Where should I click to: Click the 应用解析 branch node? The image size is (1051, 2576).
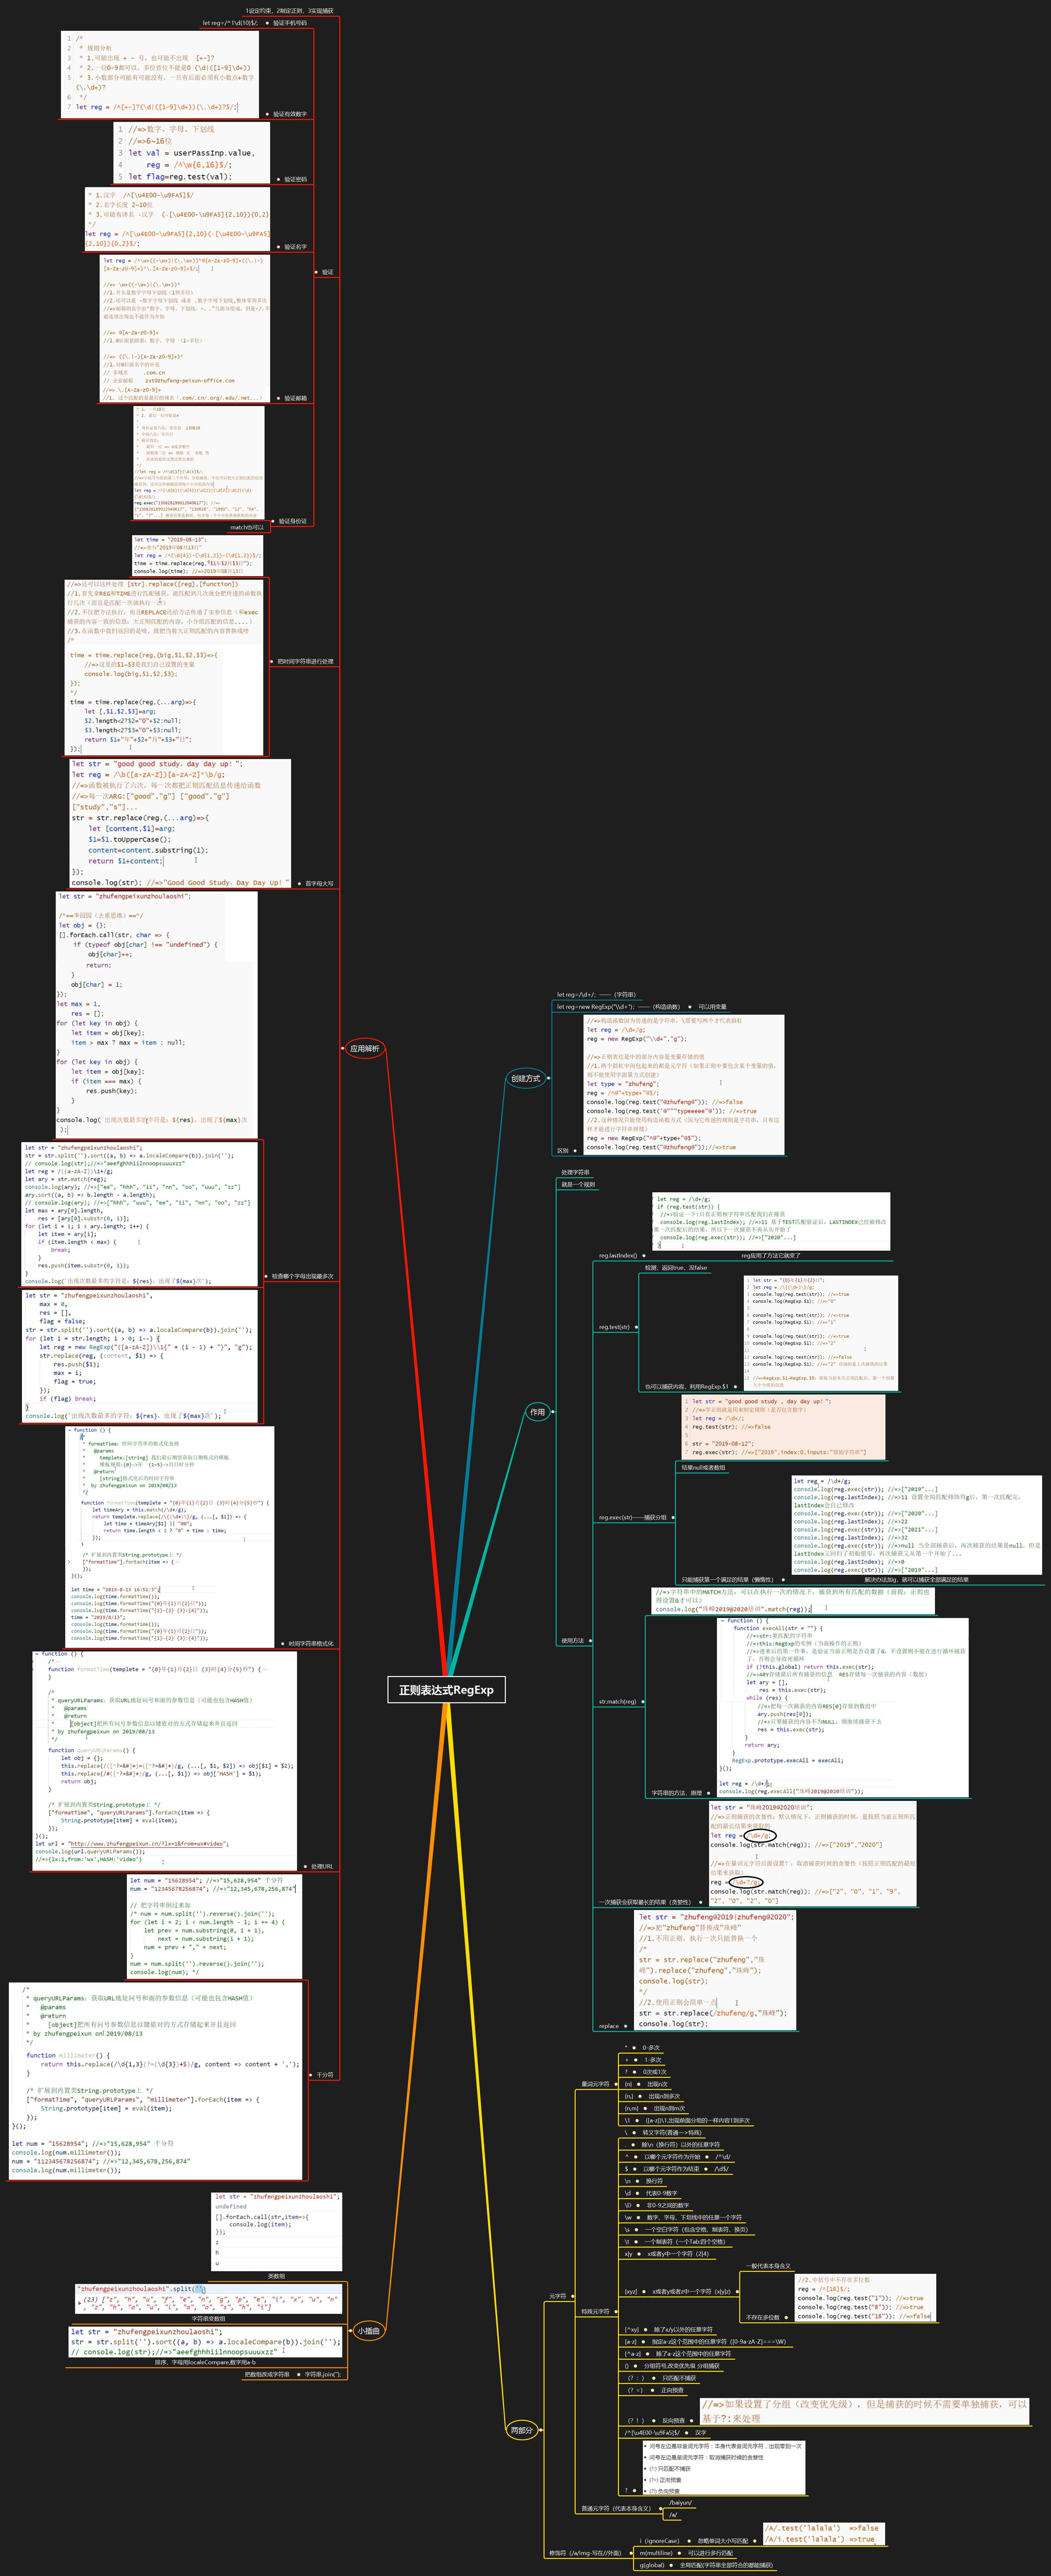[x=365, y=1048]
